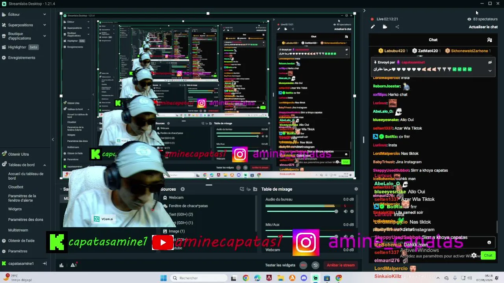This screenshot has width=504, height=283.
Task: Click the replay buffer icon
Action: 315,265
